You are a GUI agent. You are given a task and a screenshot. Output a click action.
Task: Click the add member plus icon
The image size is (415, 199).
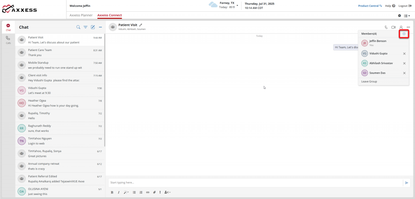click(404, 34)
